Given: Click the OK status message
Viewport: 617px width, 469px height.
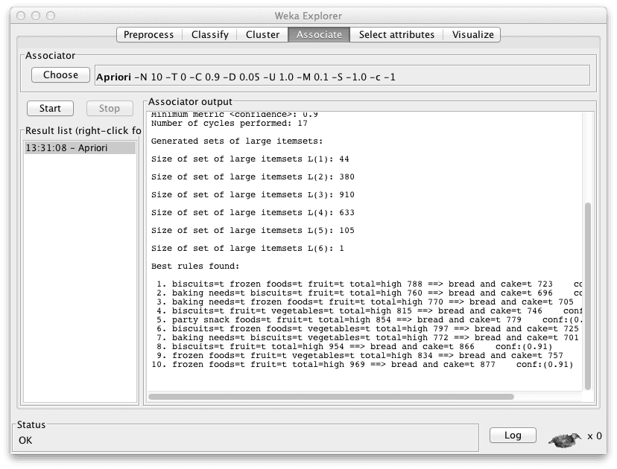Looking at the screenshot, I should [x=25, y=440].
